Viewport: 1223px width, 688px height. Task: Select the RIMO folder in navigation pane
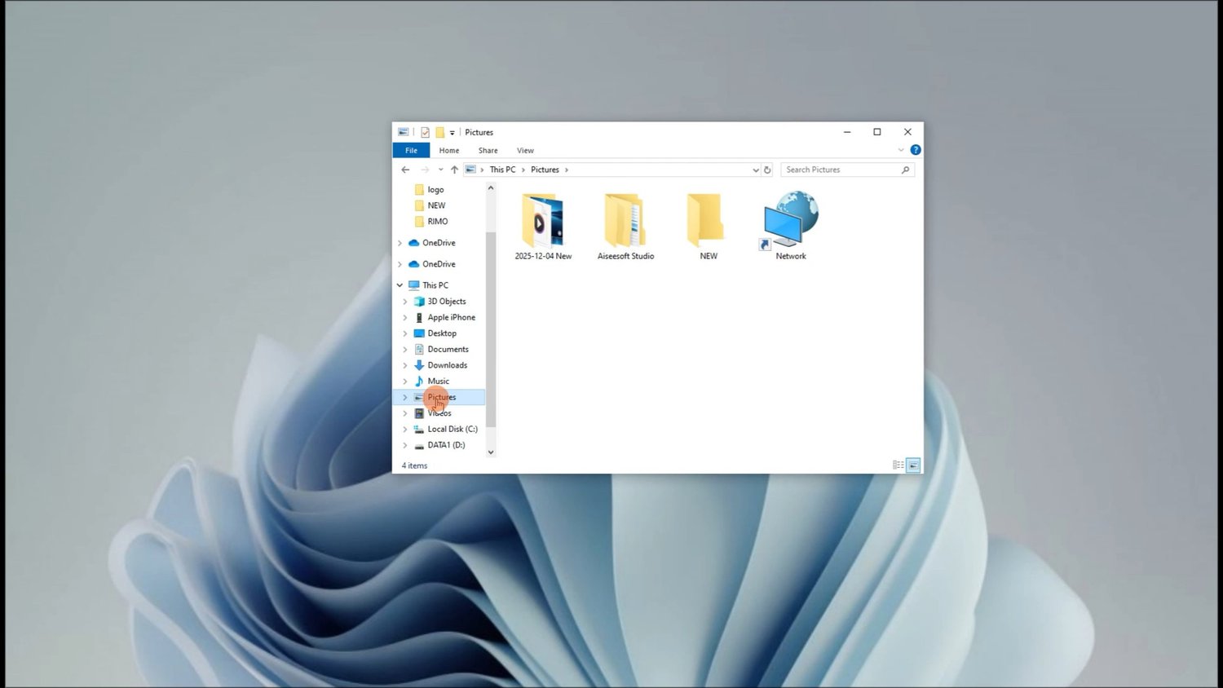pyautogui.click(x=438, y=221)
